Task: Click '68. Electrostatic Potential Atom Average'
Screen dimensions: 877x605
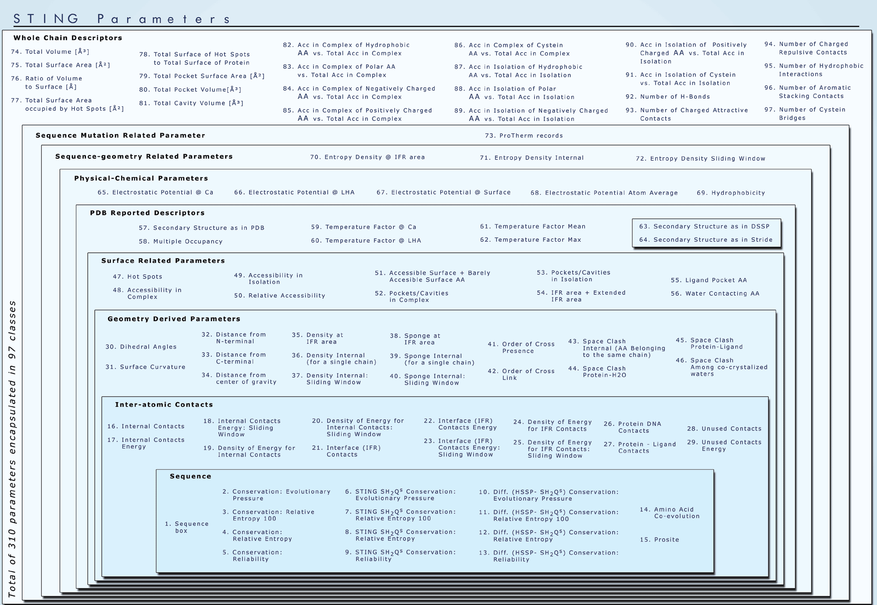Action: 604,192
